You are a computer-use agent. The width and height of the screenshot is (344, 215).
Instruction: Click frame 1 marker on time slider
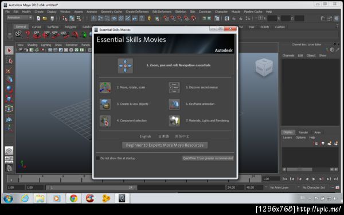[11, 180]
